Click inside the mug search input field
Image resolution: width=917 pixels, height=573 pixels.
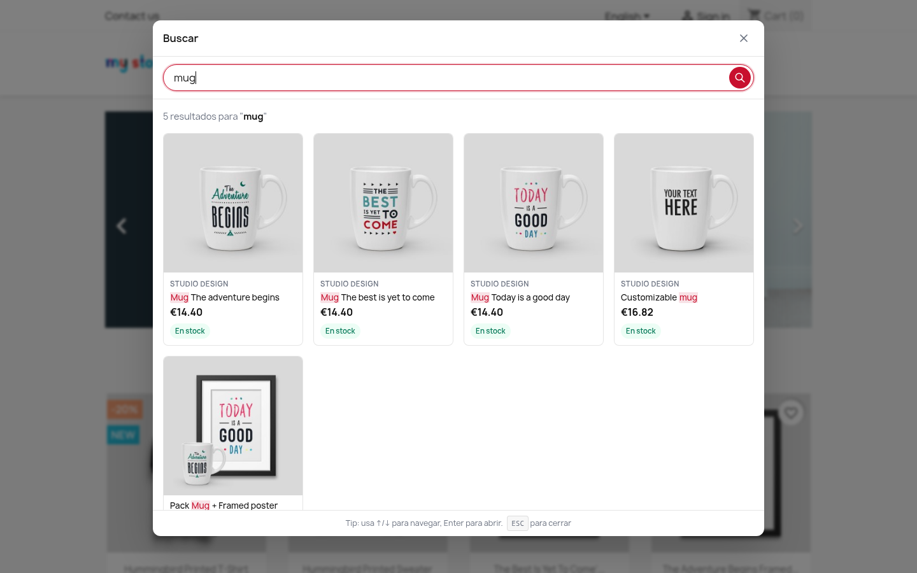tap(446, 78)
